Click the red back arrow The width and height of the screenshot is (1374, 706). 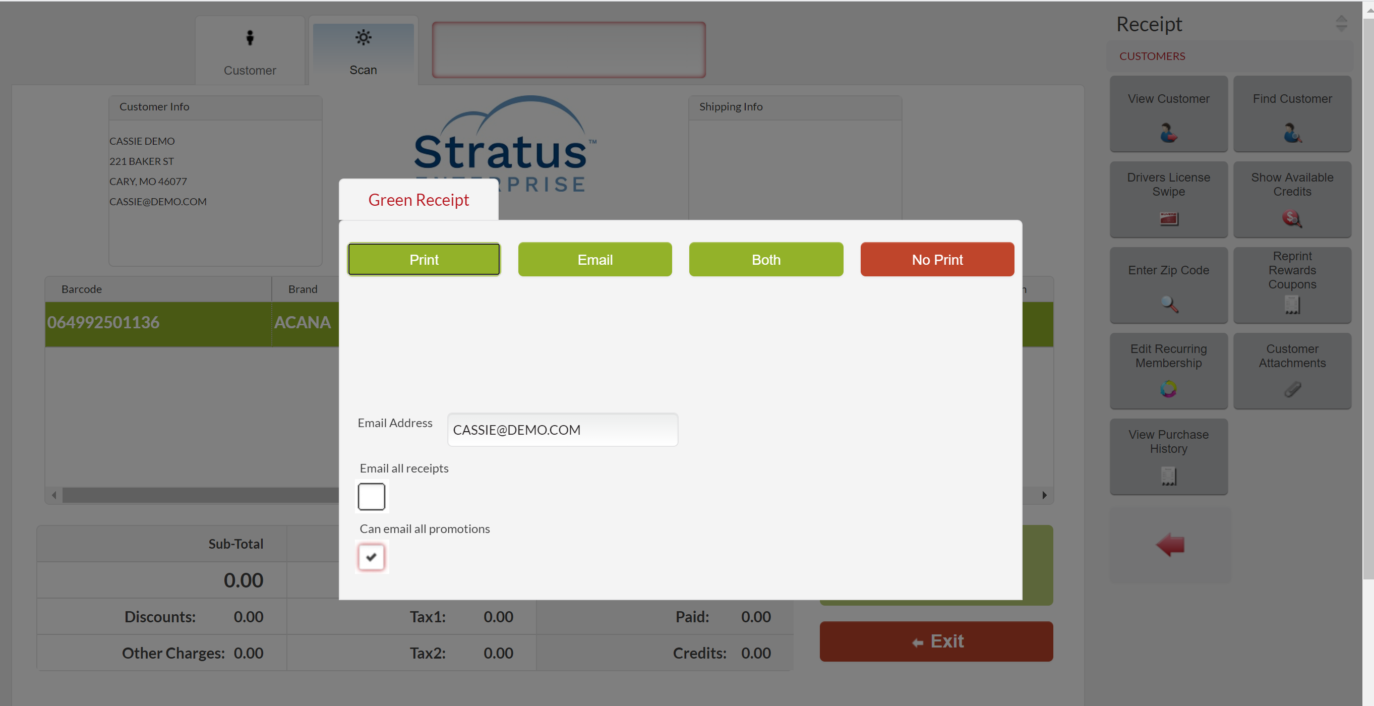click(x=1170, y=545)
